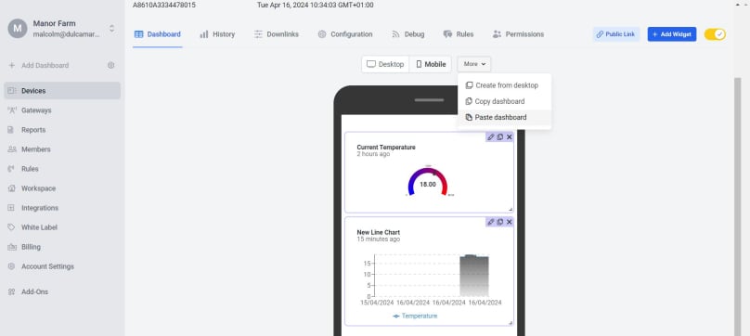750x336 pixels.
Task: Open White Label in the sidebar
Action: click(x=62, y=227)
